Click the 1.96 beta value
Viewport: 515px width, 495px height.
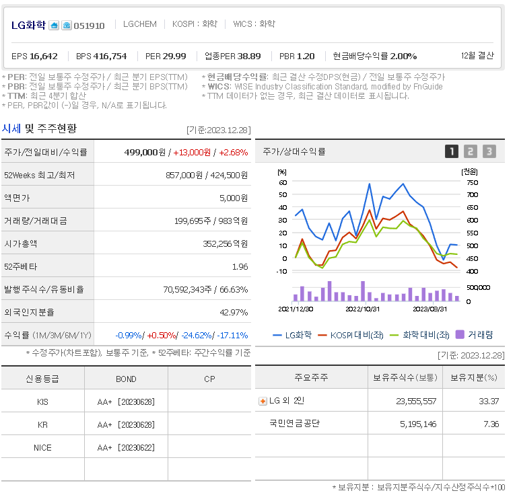[x=240, y=267]
